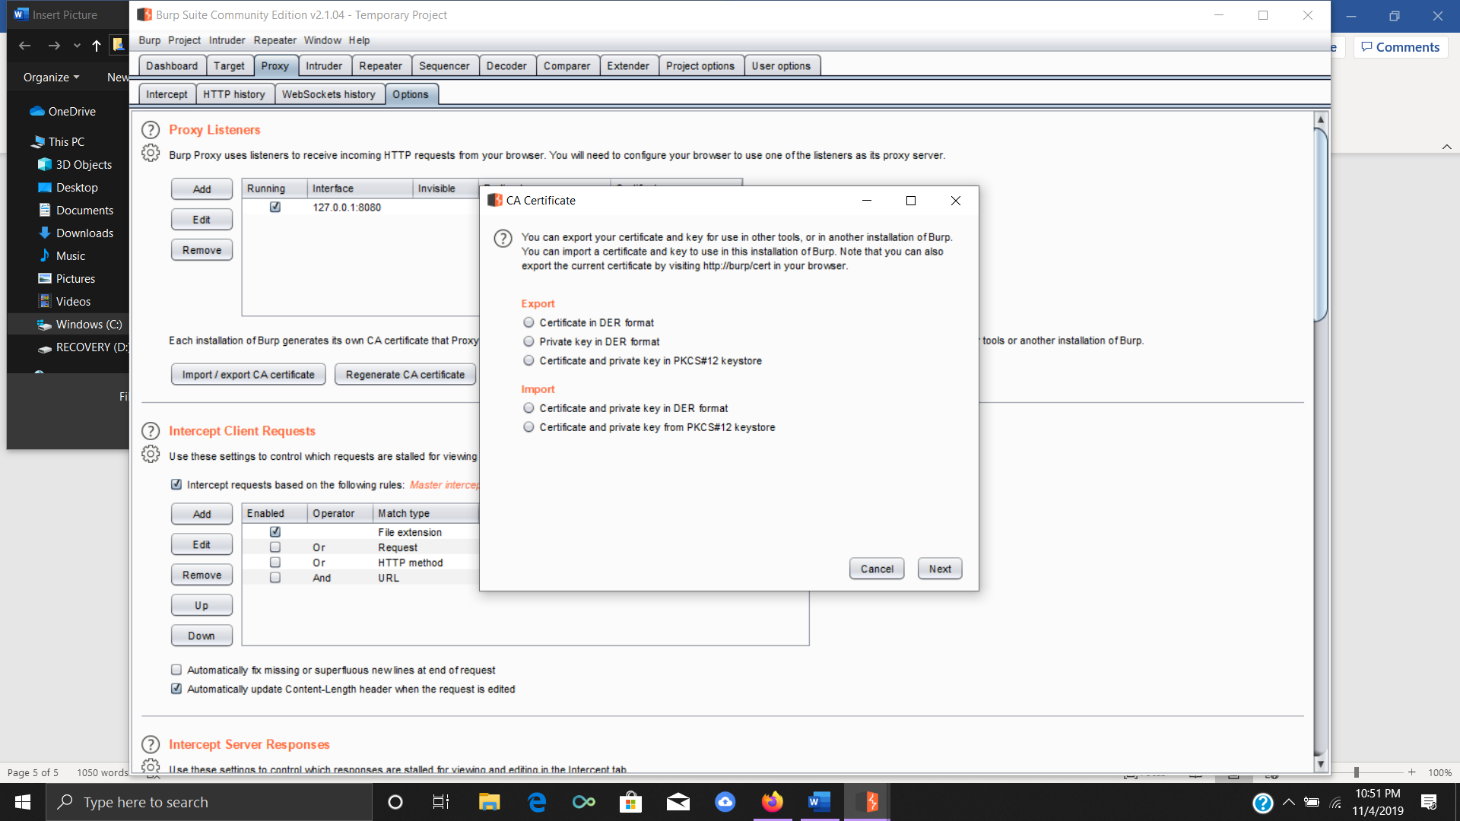Select Private key in DER format option
The height and width of the screenshot is (821, 1460).
528,341
